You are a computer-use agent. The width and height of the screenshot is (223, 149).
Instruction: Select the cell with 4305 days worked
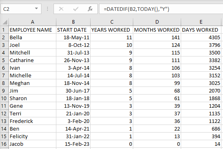(201, 38)
